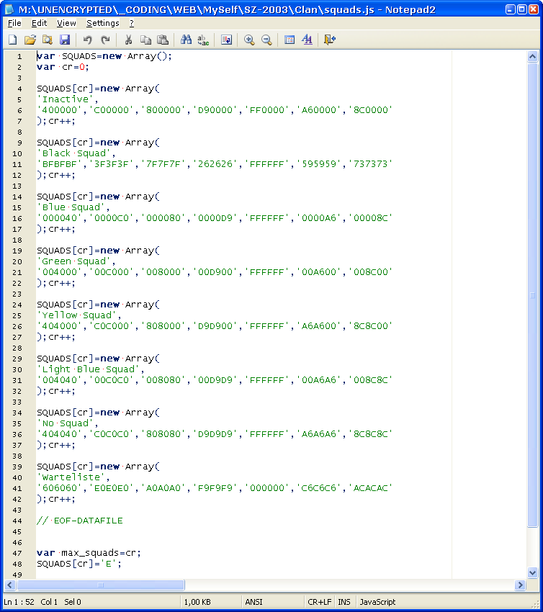Click the '262626' color value on line 11
543x612 pixels.
[215, 163]
